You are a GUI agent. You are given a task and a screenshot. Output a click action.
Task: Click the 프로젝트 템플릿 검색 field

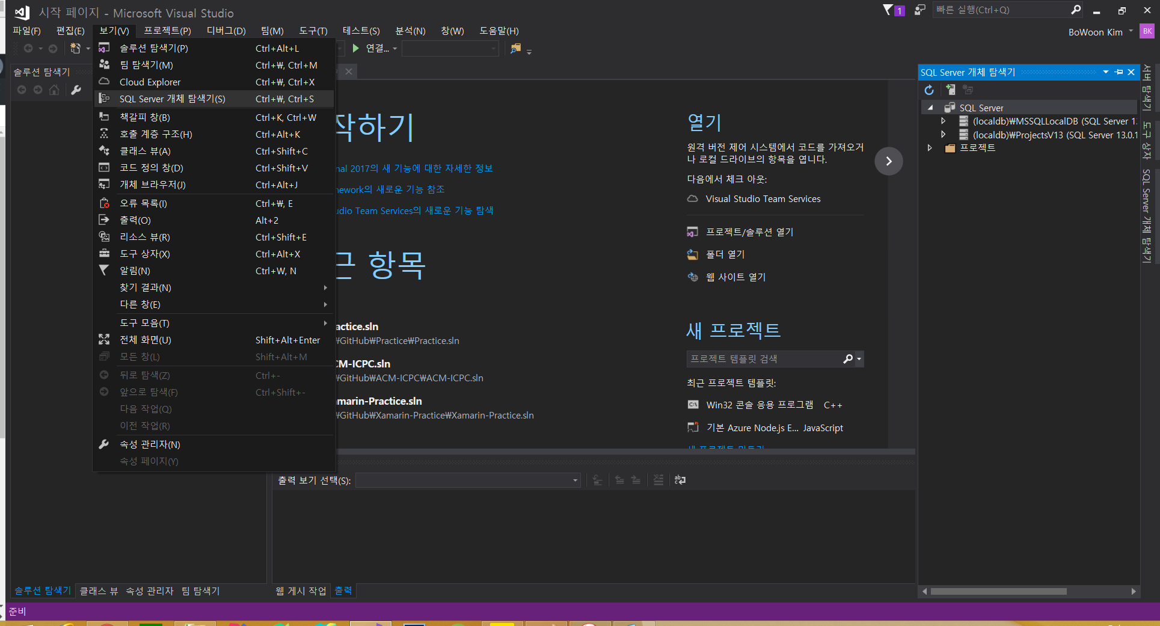coord(764,359)
